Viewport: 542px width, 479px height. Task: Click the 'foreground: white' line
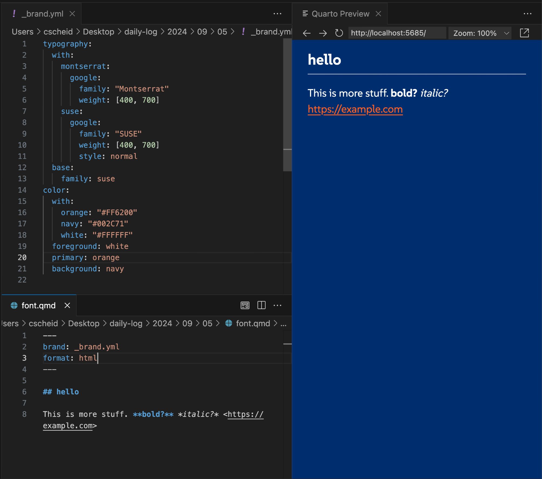[x=90, y=246]
